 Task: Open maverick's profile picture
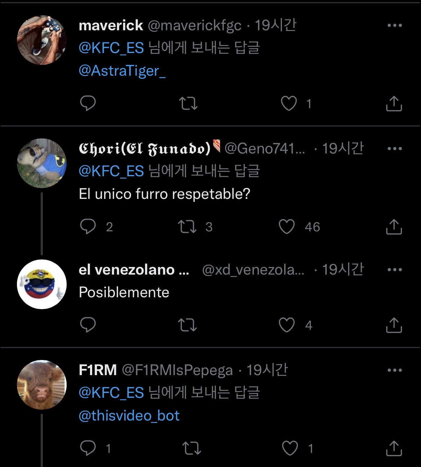tap(42, 40)
